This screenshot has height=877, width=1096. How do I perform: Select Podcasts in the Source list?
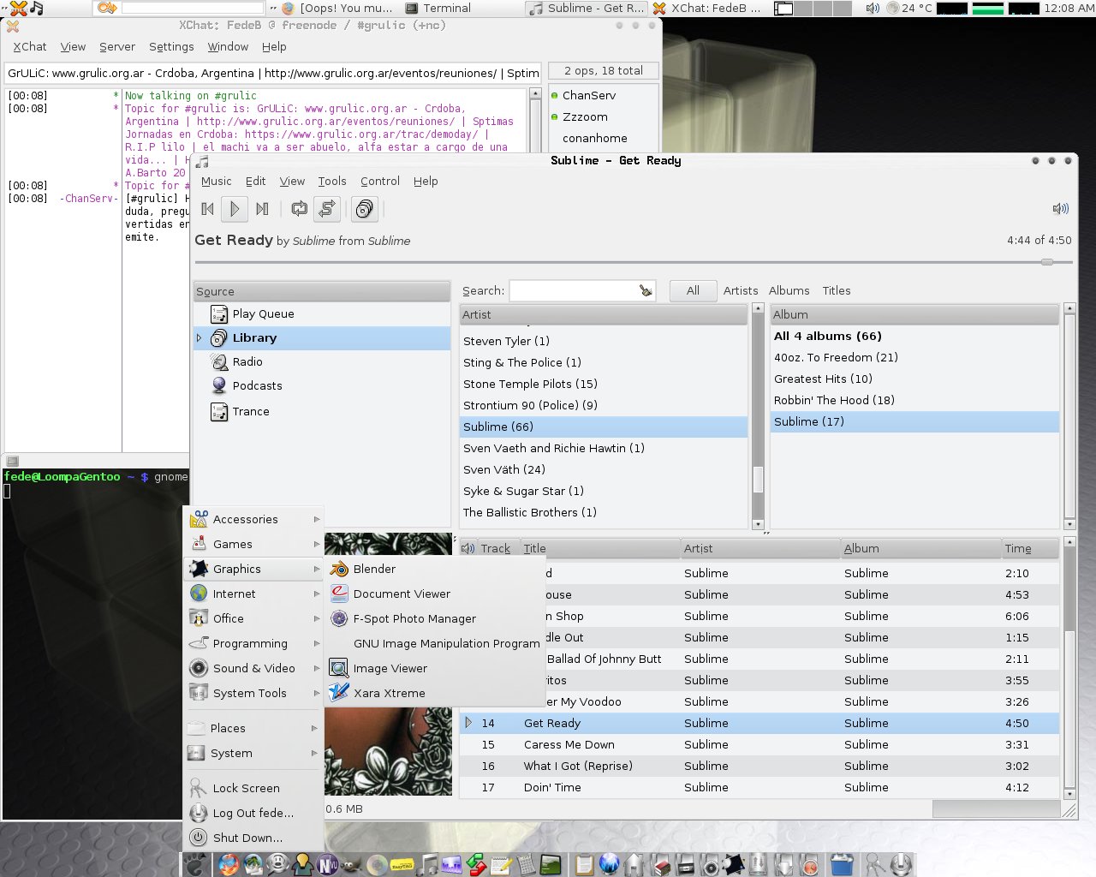(322, 386)
